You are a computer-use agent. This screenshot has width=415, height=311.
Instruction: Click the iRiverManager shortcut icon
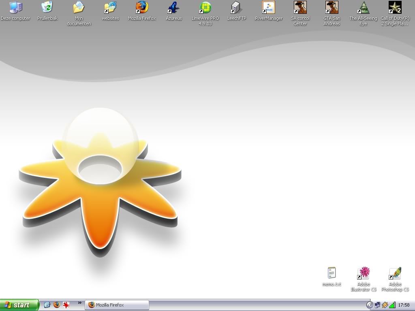(x=268, y=8)
